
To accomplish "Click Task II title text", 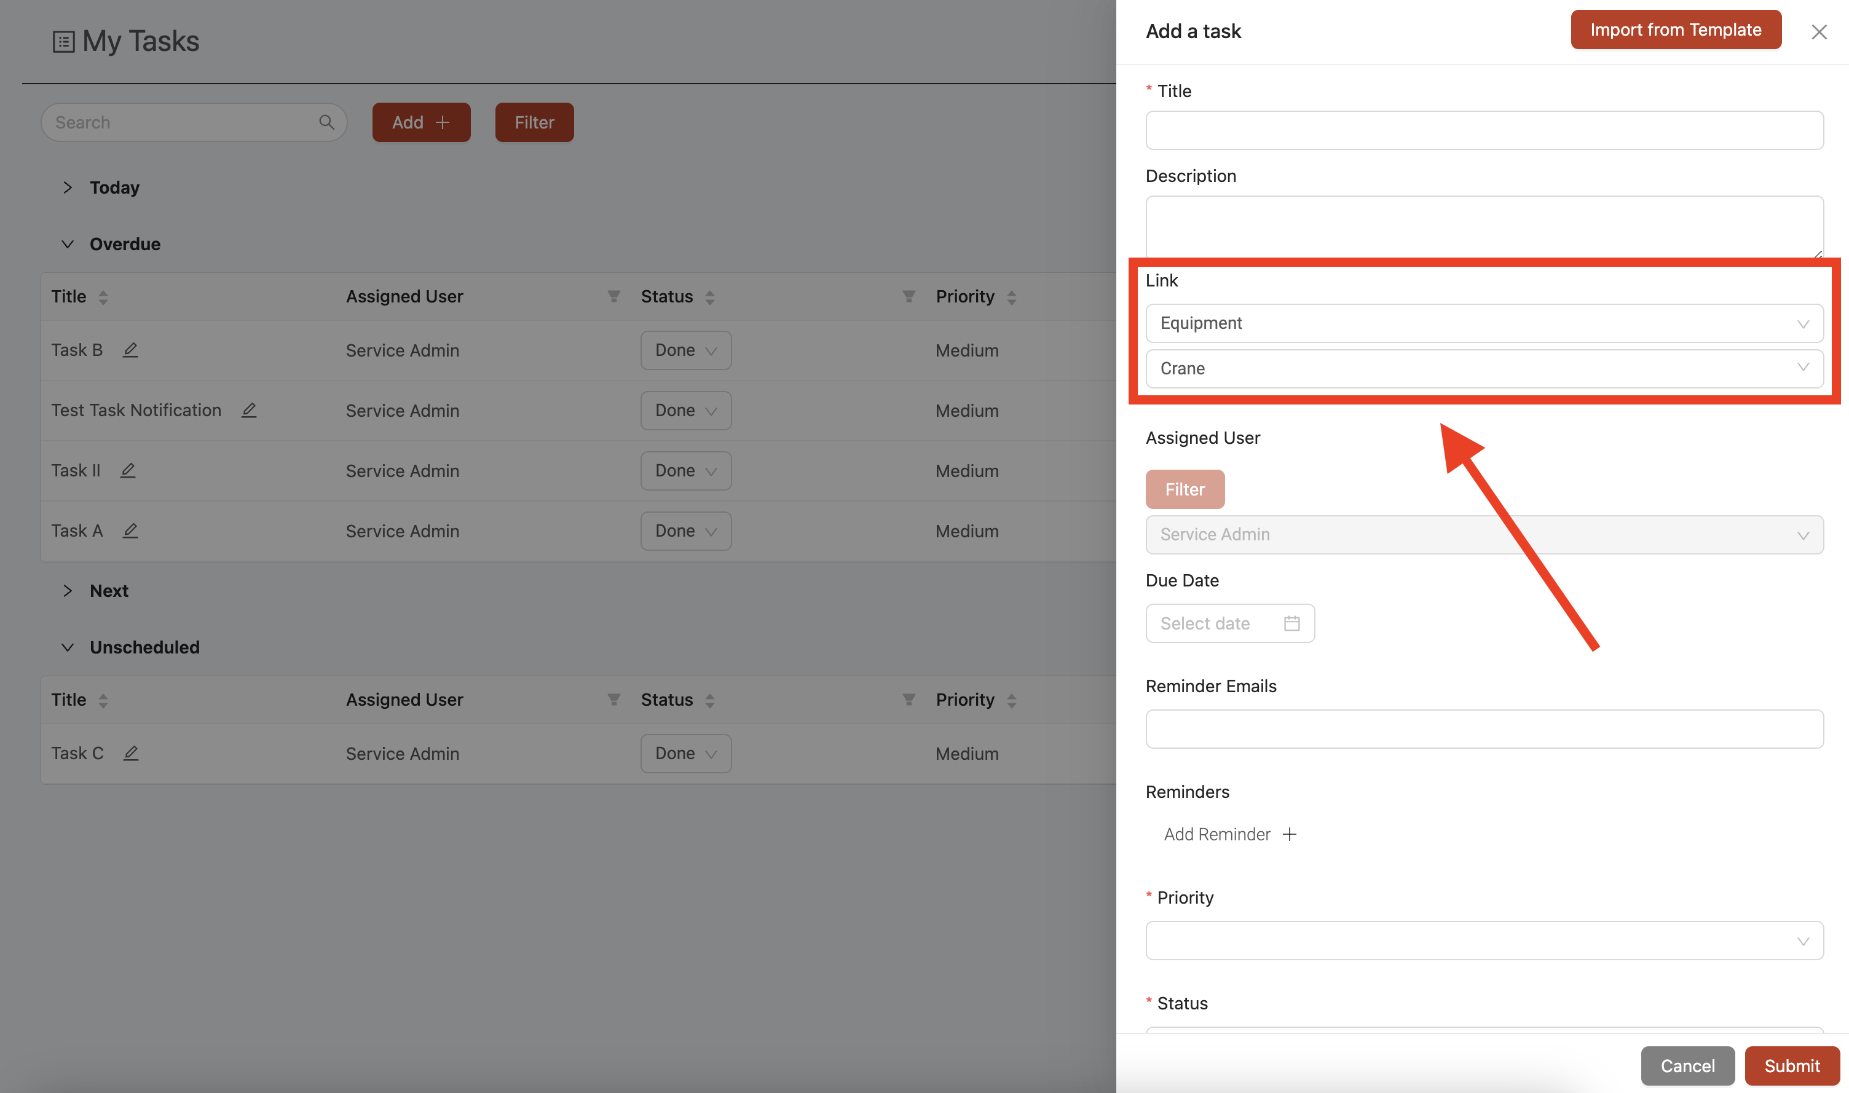I will pyautogui.click(x=76, y=471).
